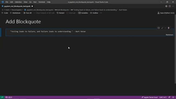Split the cell with the cell toolbar icon

(159, 28)
